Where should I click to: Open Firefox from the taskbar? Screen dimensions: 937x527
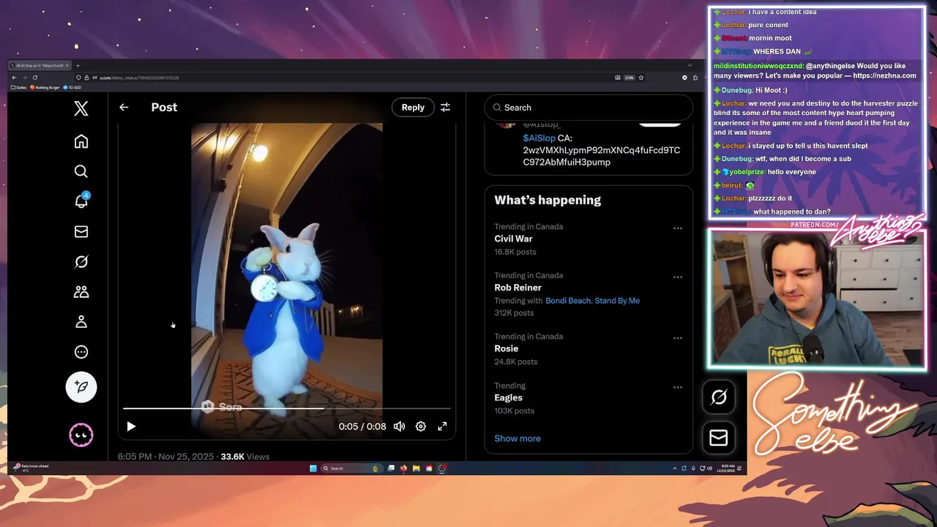pyautogui.click(x=403, y=468)
